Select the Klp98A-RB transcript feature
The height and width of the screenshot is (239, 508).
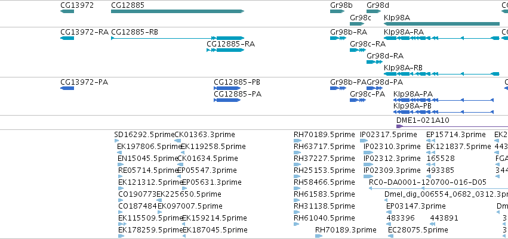pos(442,74)
